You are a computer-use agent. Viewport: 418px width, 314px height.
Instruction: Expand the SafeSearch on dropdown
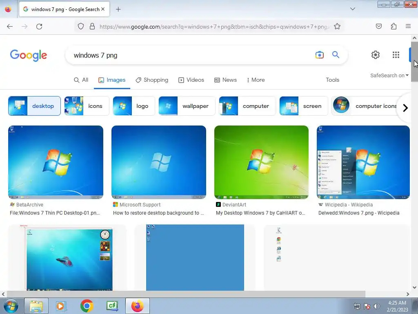tap(389, 75)
